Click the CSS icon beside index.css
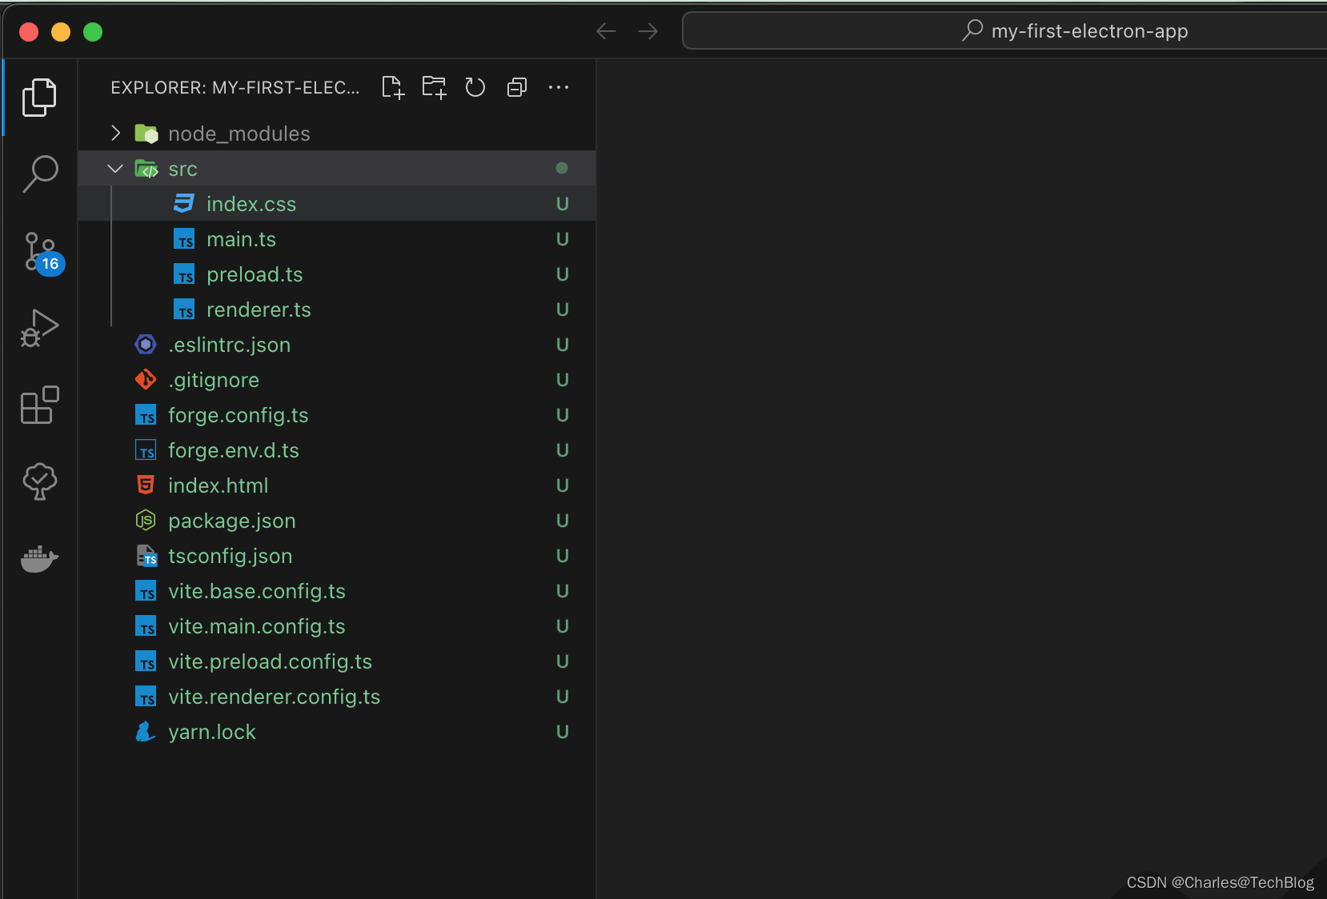The height and width of the screenshot is (899, 1327). 184,203
